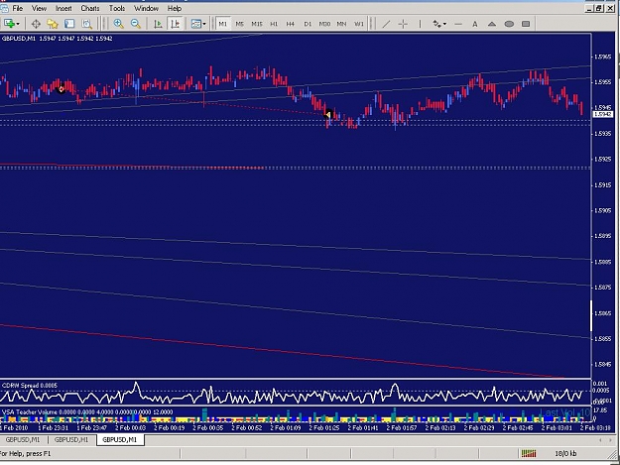
Task: Select the Horizontal Line tool
Action: coord(458,24)
